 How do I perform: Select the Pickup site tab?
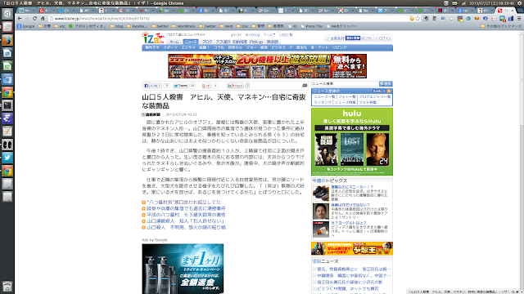[256, 42]
